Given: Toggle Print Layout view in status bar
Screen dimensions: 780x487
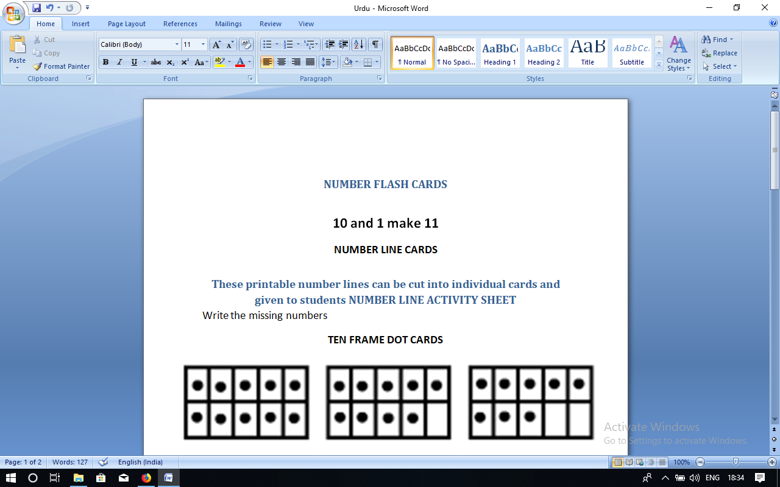Looking at the screenshot, I should 618,463.
